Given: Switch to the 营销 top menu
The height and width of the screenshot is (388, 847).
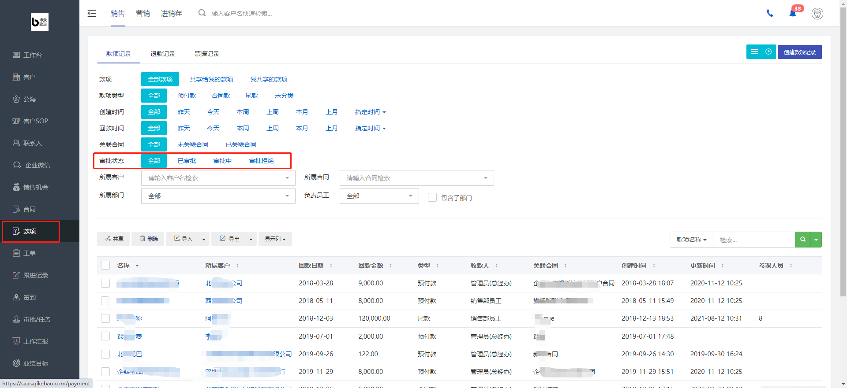Looking at the screenshot, I should point(142,14).
